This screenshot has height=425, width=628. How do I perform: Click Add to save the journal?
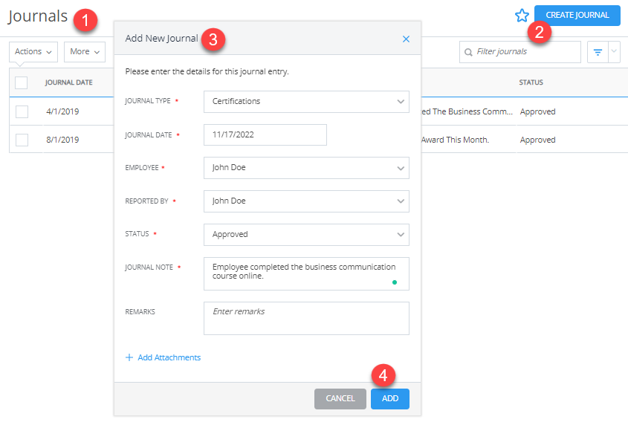389,398
